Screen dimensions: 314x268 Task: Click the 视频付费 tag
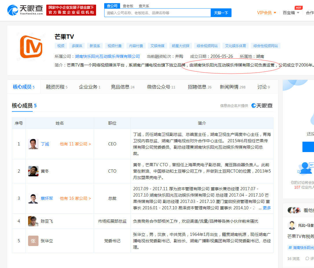(114, 46)
